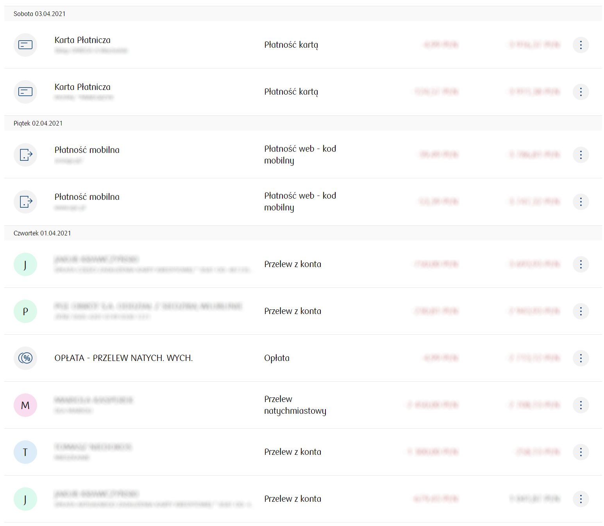Open first Płatność mobilna transaction title

(x=87, y=150)
